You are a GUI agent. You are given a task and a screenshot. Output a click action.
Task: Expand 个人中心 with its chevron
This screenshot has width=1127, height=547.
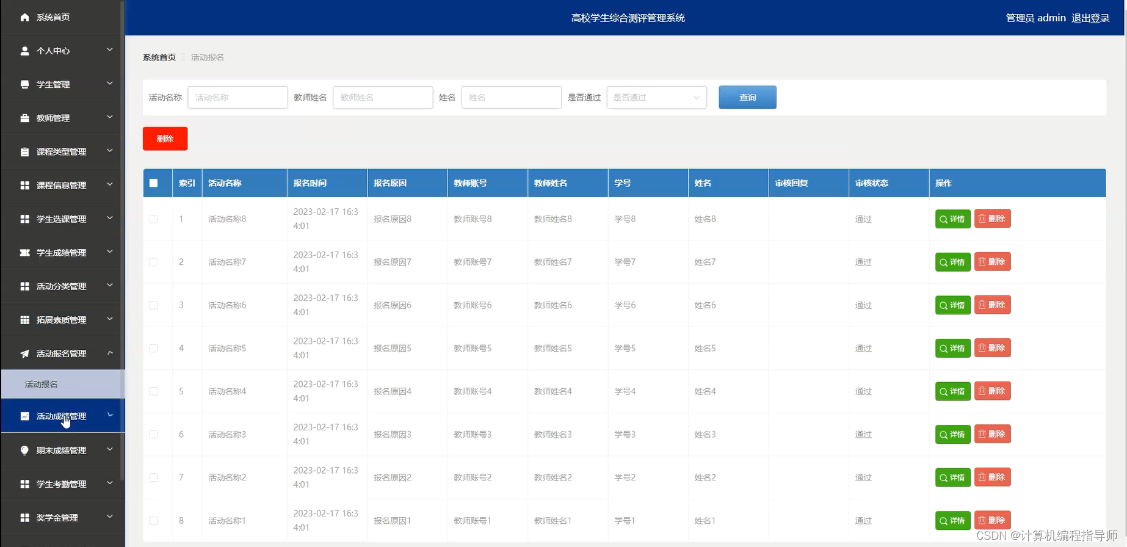point(110,49)
